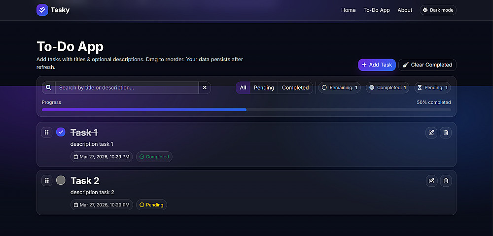Click the To-Do App page heading

click(70, 46)
